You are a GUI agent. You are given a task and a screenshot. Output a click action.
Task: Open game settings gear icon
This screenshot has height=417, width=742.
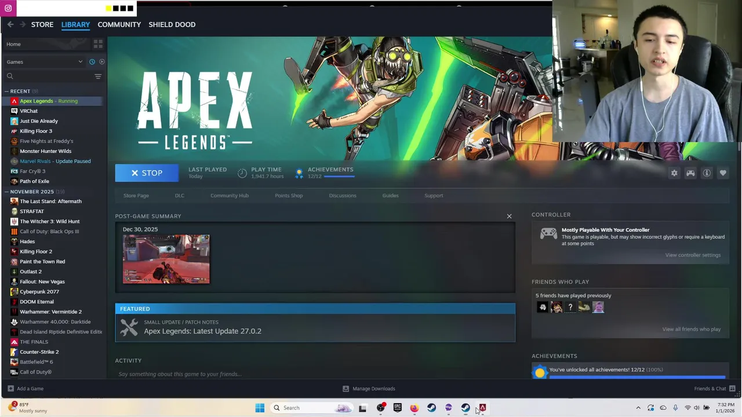(x=674, y=173)
